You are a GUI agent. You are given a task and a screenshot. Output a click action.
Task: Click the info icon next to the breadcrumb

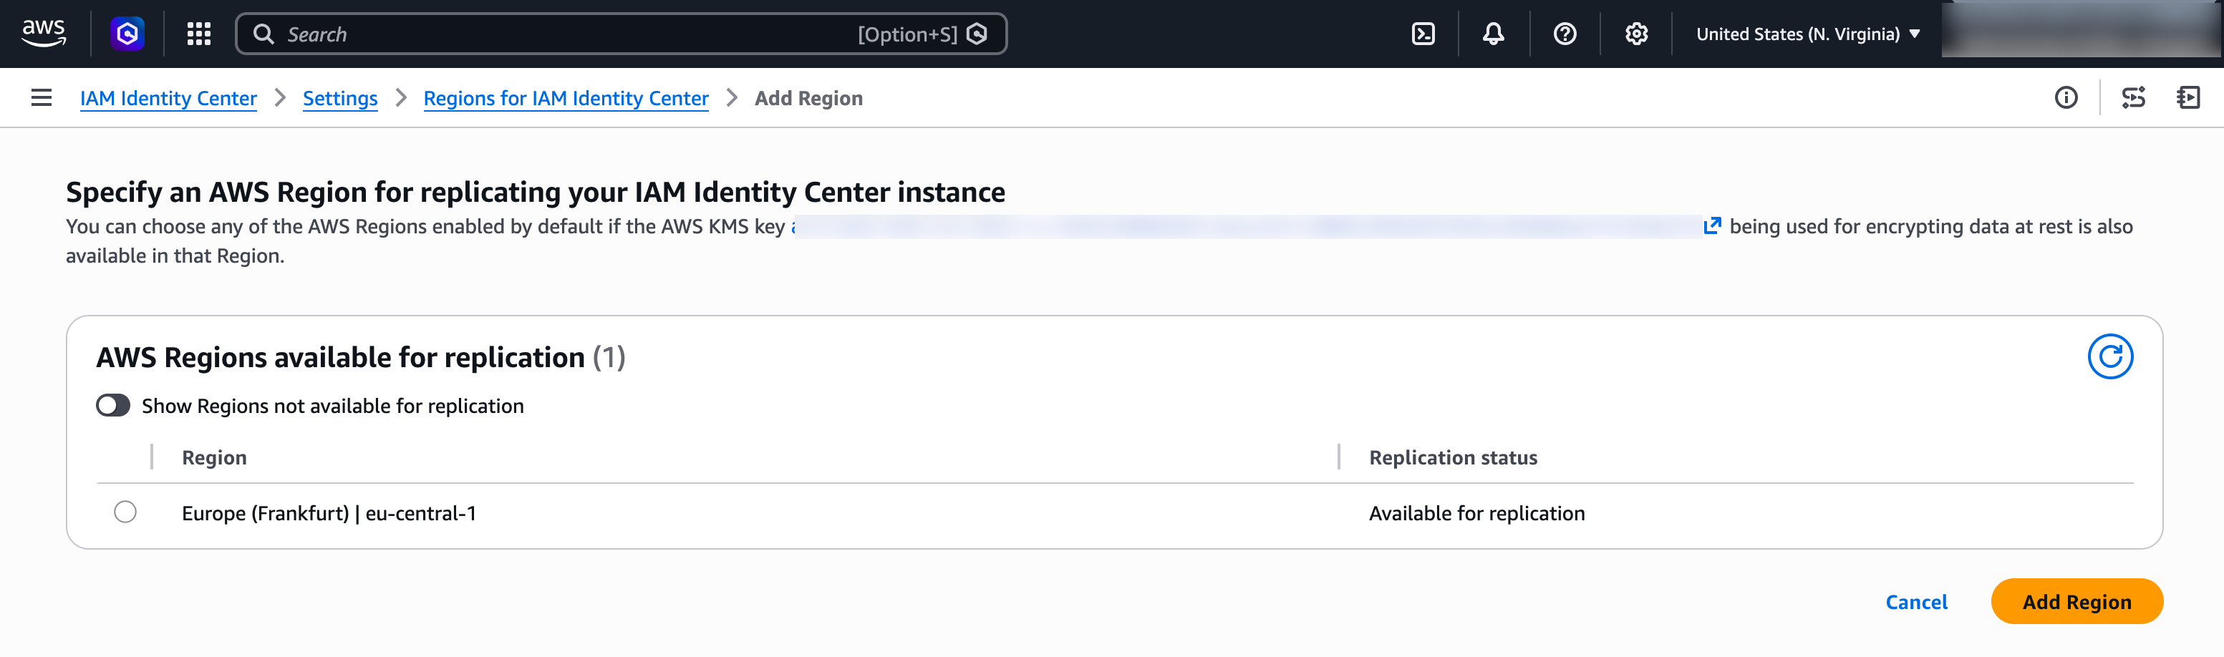[2067, 97]
